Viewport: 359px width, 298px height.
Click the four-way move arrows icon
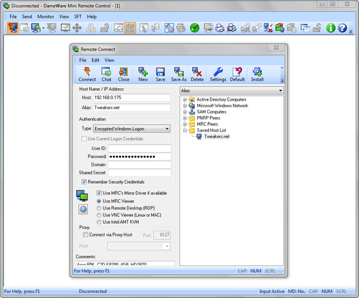pos(77,28)
